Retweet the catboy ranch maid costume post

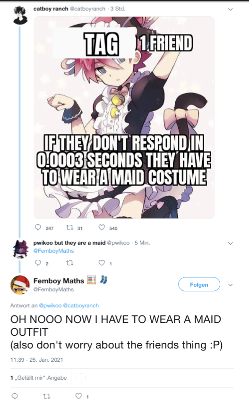[69, 228]
